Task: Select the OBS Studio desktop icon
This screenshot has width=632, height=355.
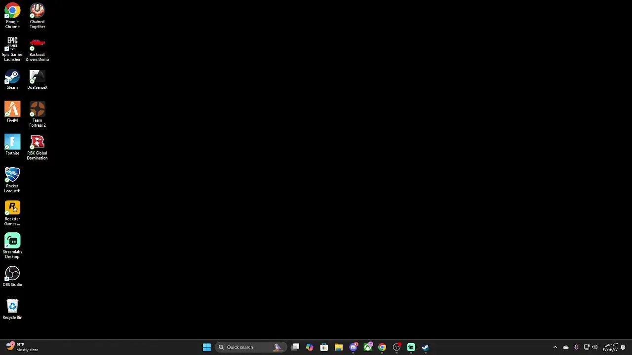Action: 12,277
